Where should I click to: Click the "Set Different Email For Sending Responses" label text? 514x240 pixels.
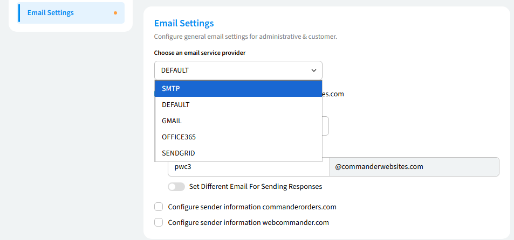pyautogui.click(x=256, y=187)
